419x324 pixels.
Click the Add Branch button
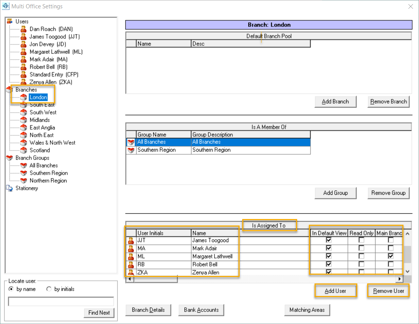tap(335, 102)
